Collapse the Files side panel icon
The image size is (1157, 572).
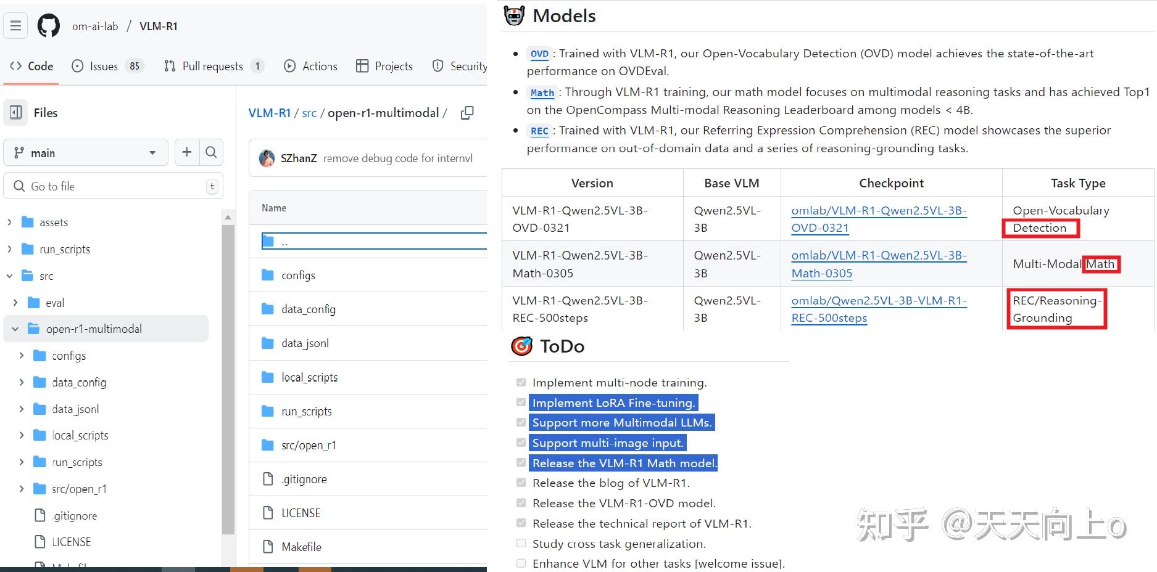pos(16,113)
